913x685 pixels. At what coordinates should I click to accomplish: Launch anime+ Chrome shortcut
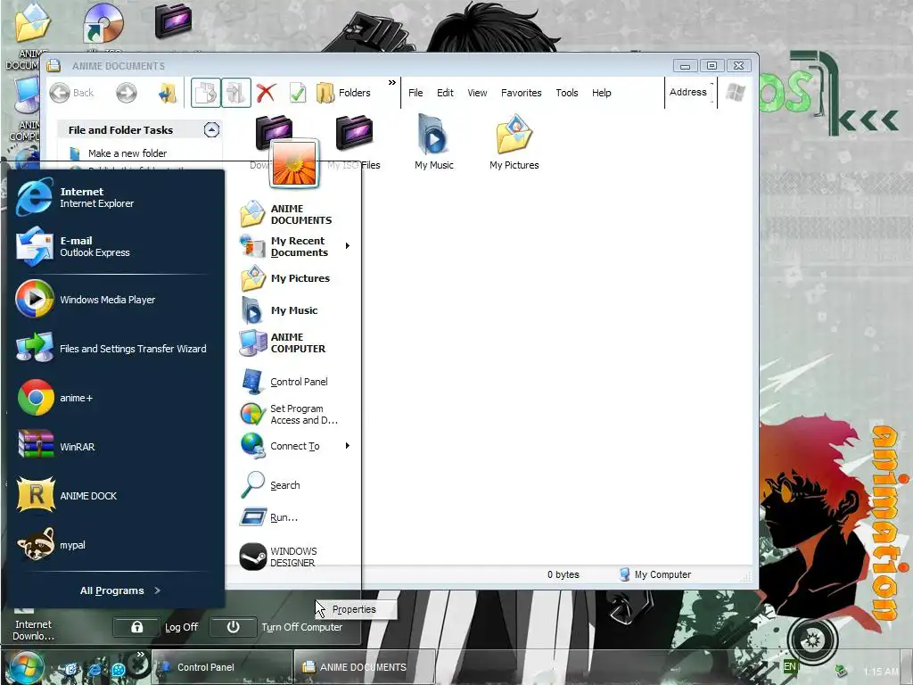point(114,398)
